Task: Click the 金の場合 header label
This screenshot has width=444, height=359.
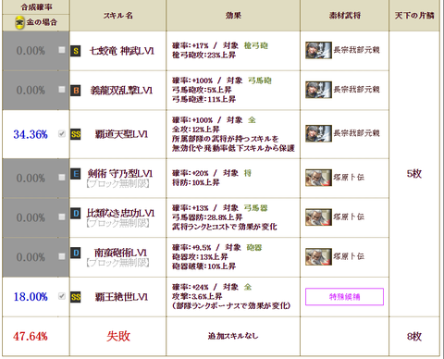Action: [42, 22]
